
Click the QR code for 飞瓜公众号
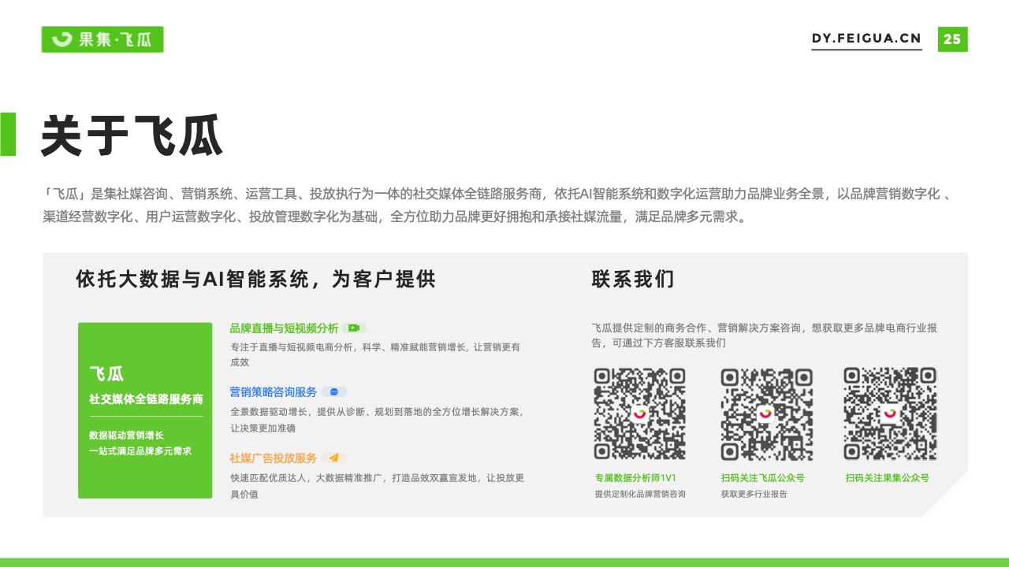pyautogui.click(x=766, y=413)
